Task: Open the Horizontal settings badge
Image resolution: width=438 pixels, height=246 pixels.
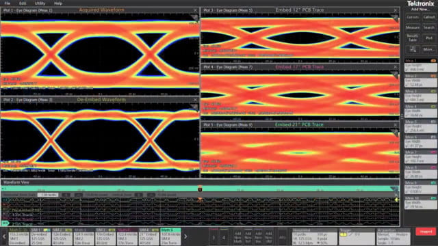Action: coord(315,237)
